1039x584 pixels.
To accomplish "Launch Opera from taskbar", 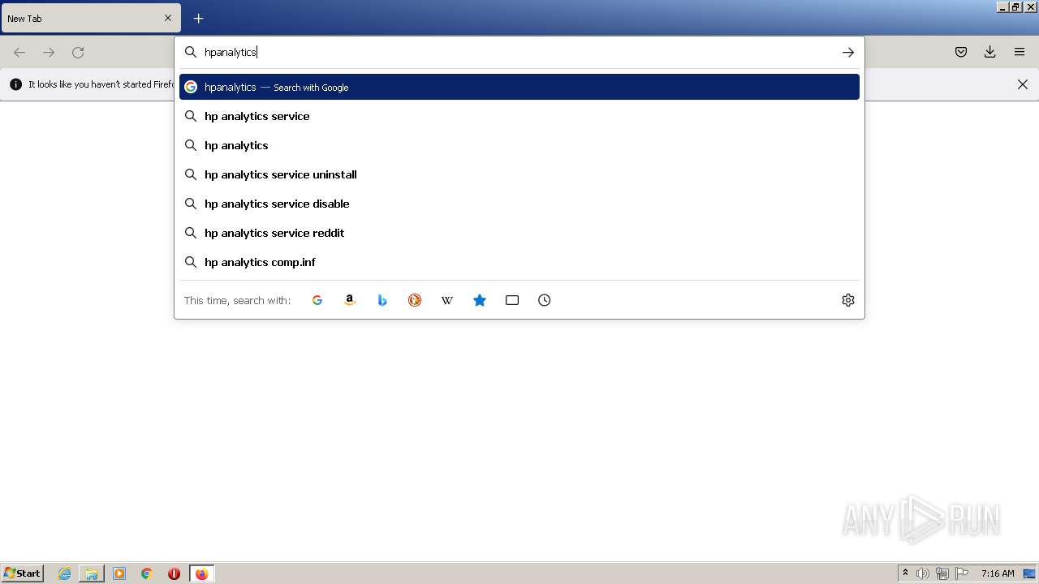I will [174, 573].
